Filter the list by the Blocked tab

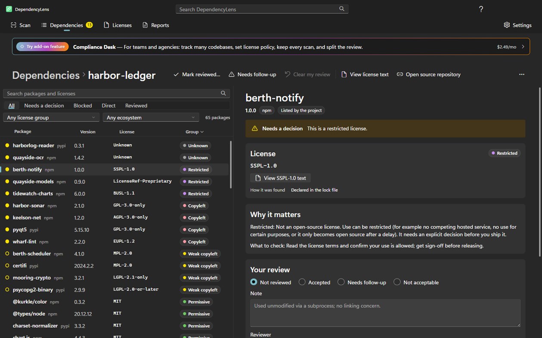pyautogui.click(x=83, y=106)
